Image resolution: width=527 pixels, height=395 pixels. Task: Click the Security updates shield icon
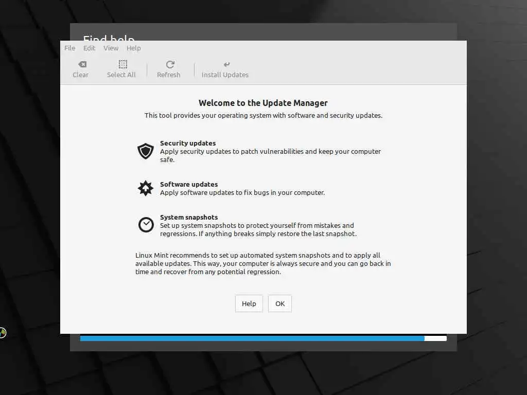[x=146, y=151]
